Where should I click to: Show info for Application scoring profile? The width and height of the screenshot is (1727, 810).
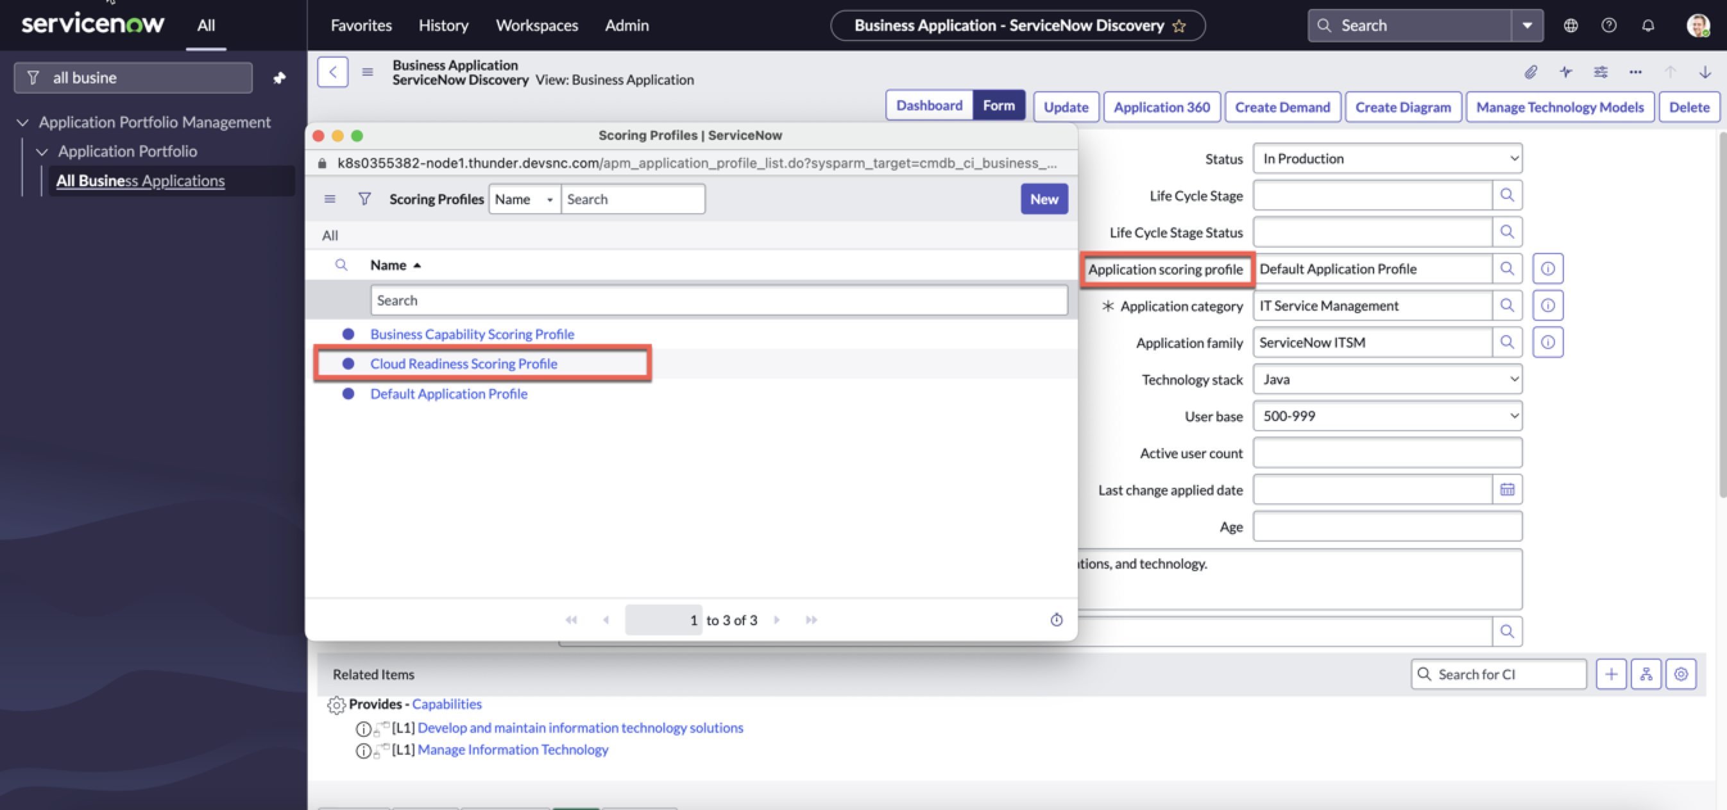tap(1547, 269)
